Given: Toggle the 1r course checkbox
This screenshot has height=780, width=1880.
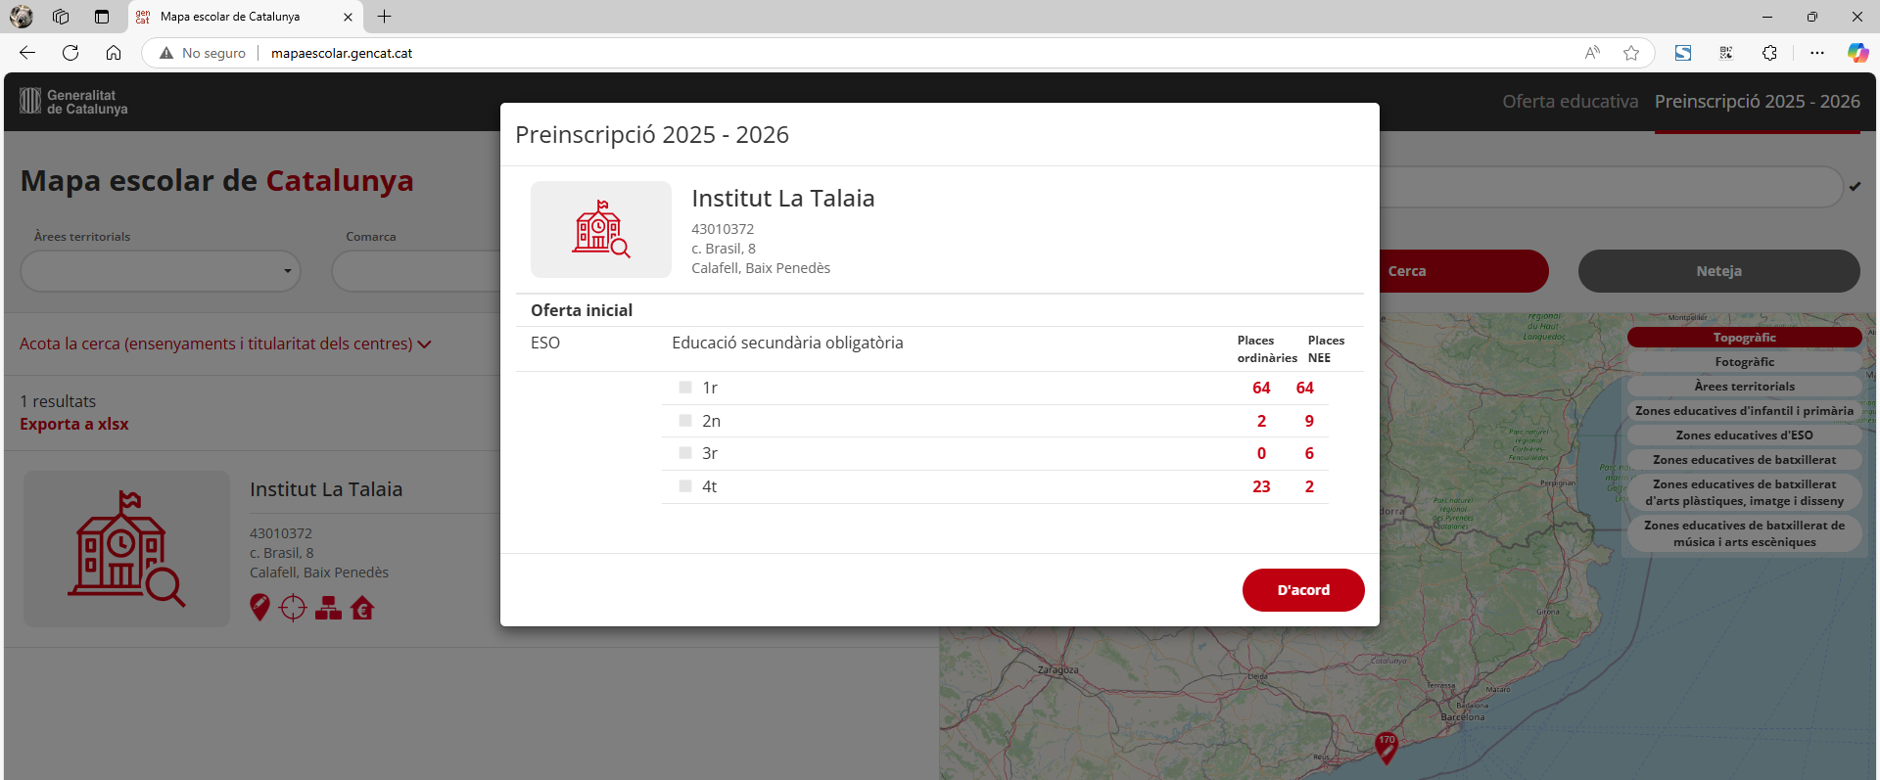Looking at the screenshot, I should pos(685,388).
